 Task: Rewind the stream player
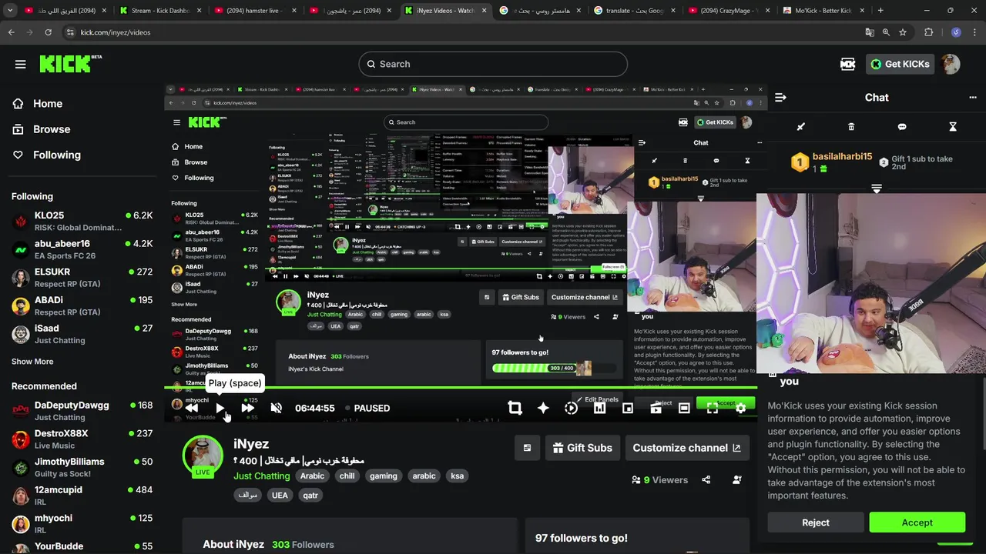coord(191,408)
